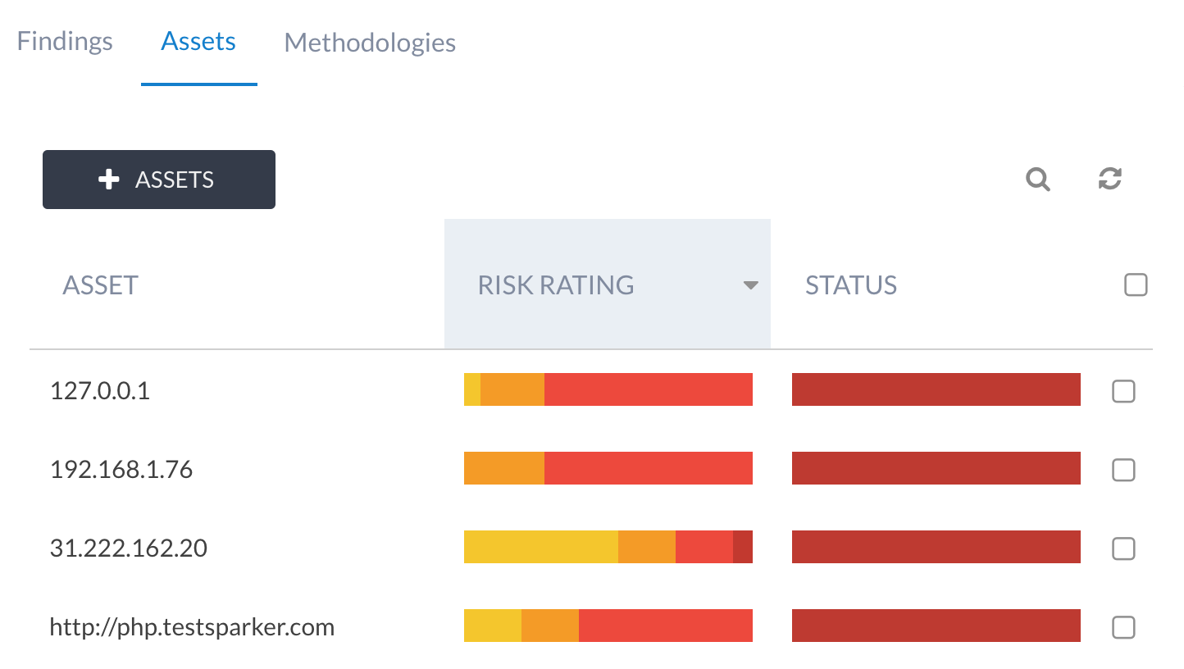Open the http://php.testsparker.com asset
This screenshot has height=669, width=1184.
[192, 628]
